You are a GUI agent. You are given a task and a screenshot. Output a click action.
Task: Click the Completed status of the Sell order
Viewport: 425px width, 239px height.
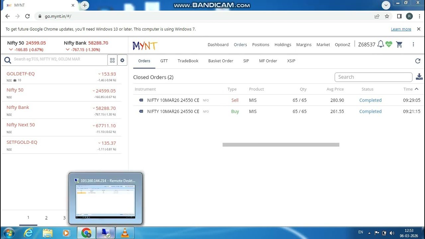370,100
